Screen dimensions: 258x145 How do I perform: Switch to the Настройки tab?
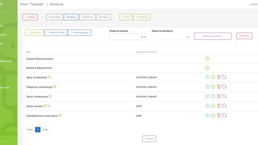(x=54, y=17)
